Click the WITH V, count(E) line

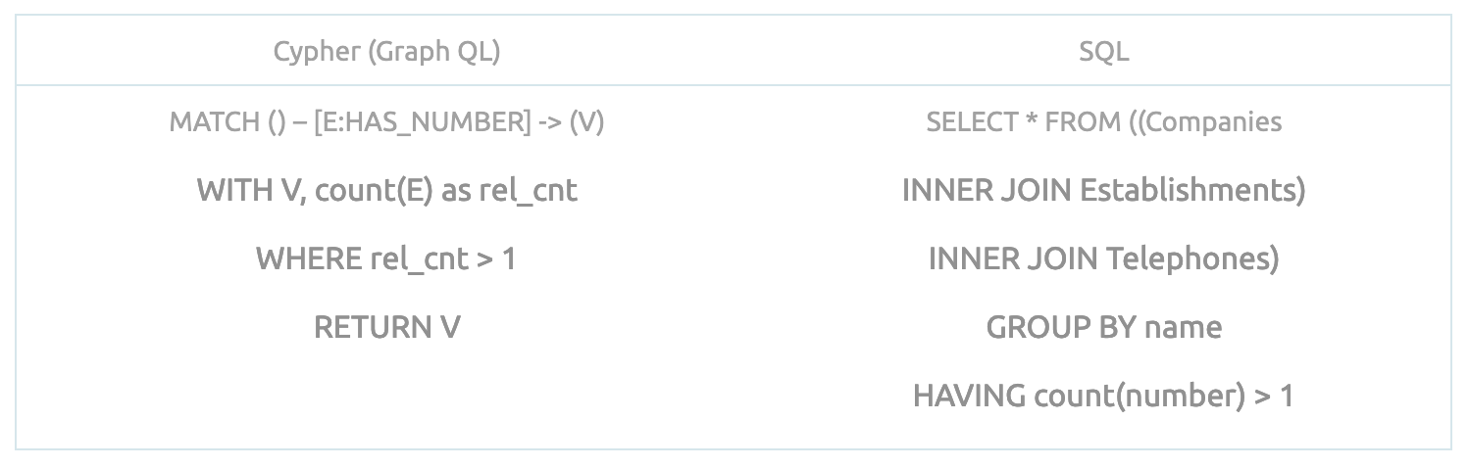click(x=386, y=190)
